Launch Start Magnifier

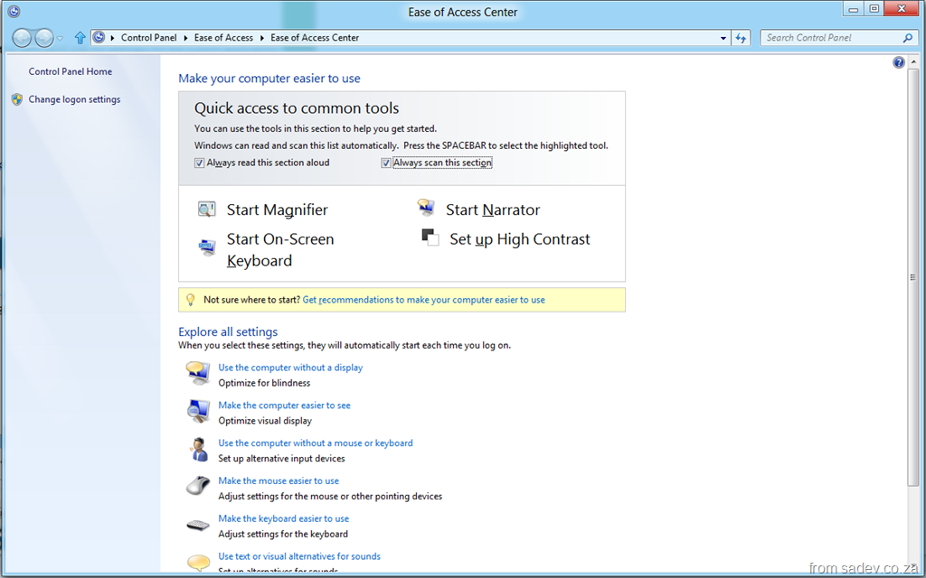click(x=277, y=210)
